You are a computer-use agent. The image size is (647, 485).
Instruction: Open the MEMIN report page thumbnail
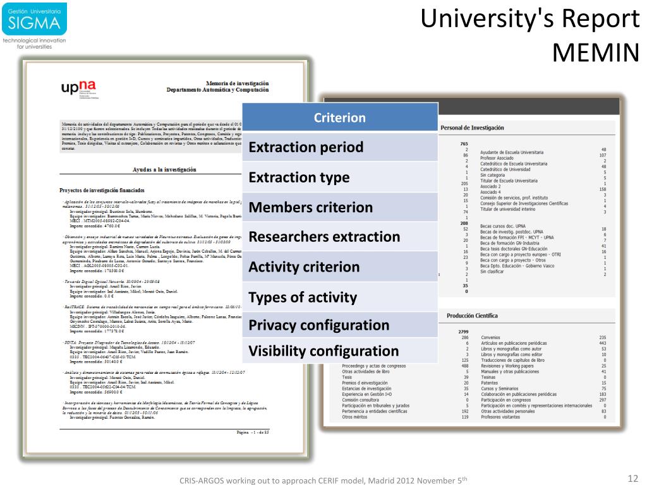pos(165,259)
